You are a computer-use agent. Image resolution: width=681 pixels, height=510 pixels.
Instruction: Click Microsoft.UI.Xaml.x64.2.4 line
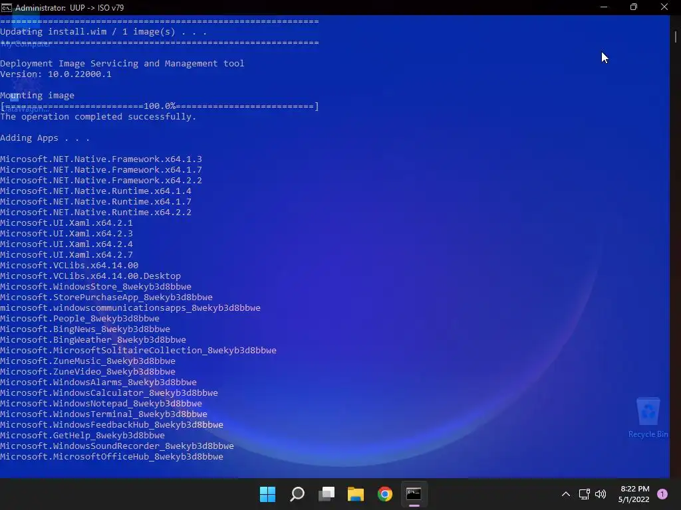click(x=67, y=244)
